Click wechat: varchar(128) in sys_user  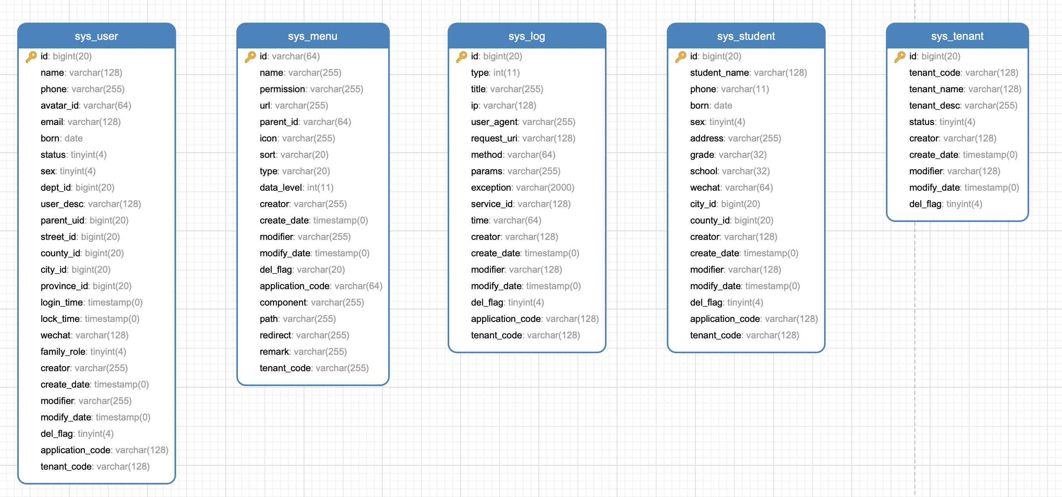coord(85,335)
